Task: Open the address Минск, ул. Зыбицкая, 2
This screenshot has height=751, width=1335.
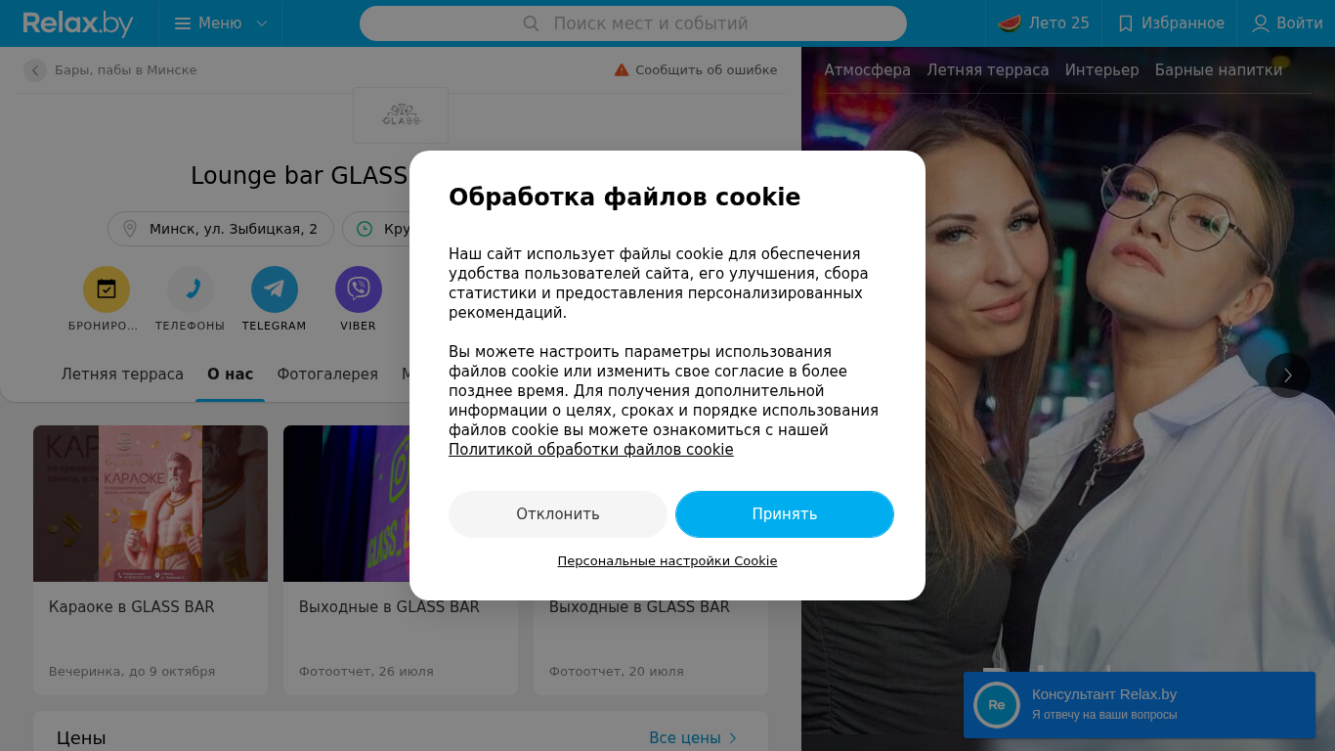Action: click(221, 229)
